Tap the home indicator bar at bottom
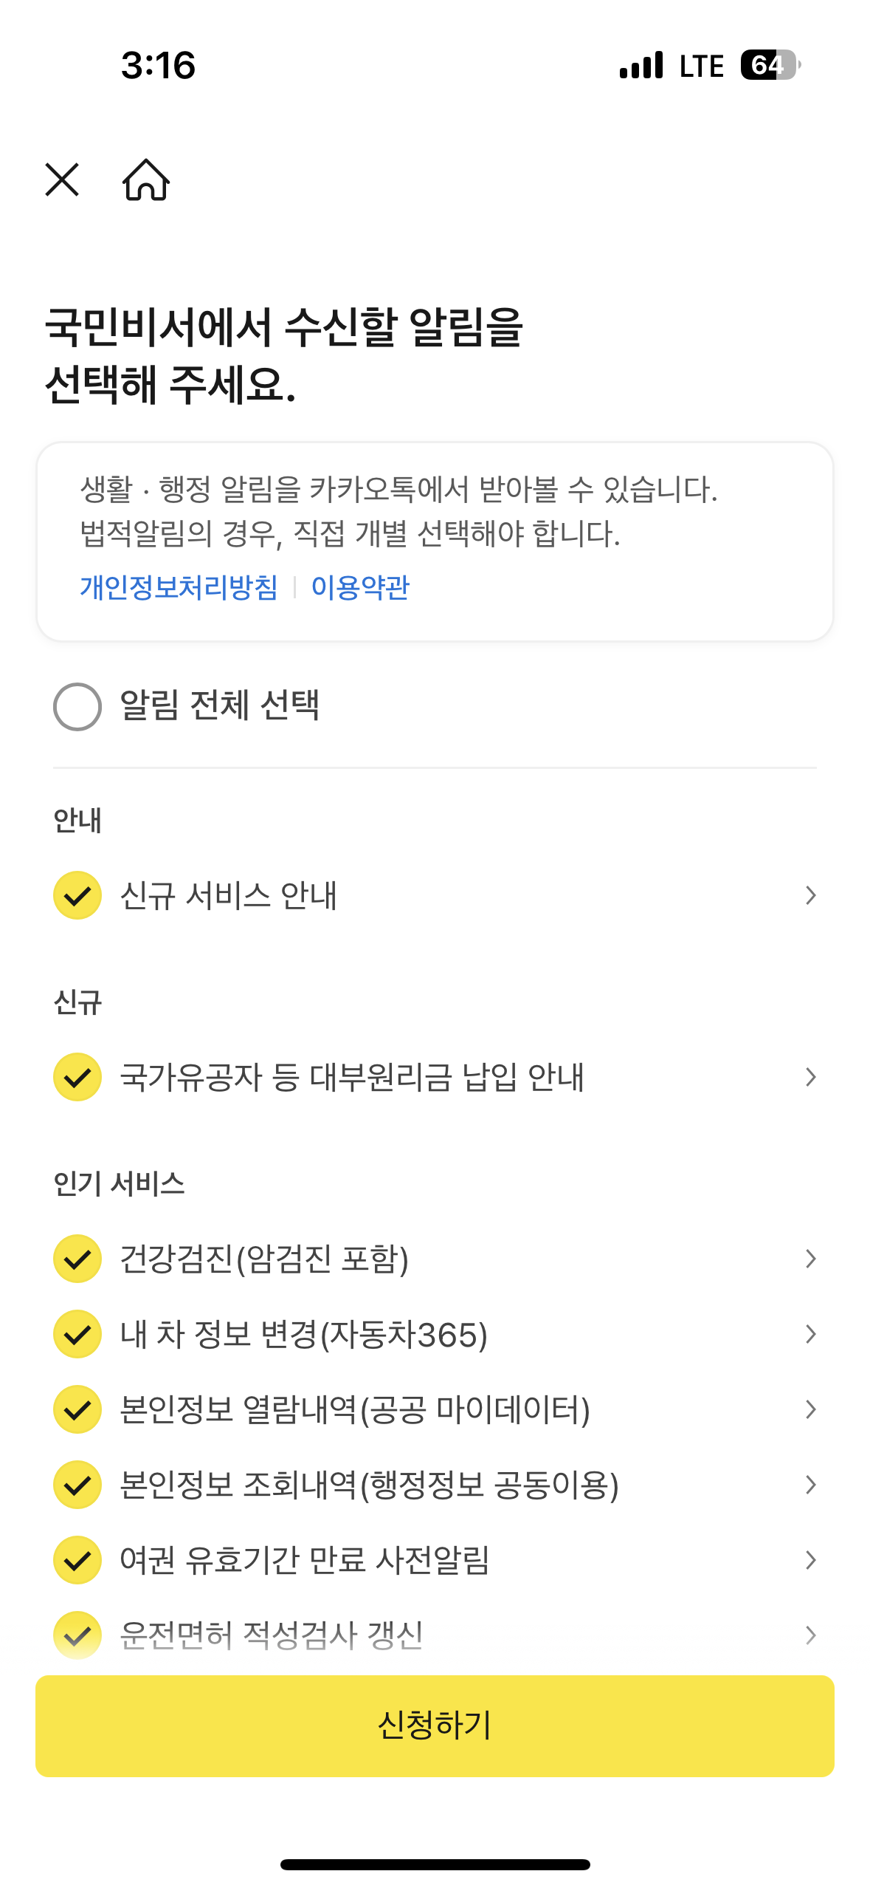The height and width of the screenshot is (1888, 870). point(435,1864)
